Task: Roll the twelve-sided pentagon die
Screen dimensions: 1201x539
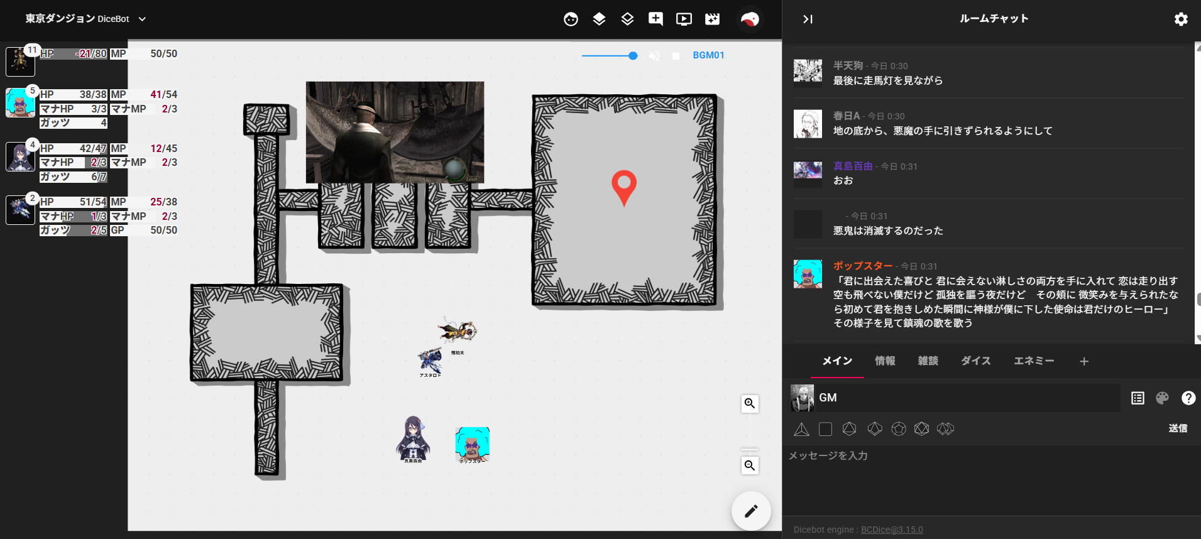Action: pyautogui.click(x=899, y=429)
